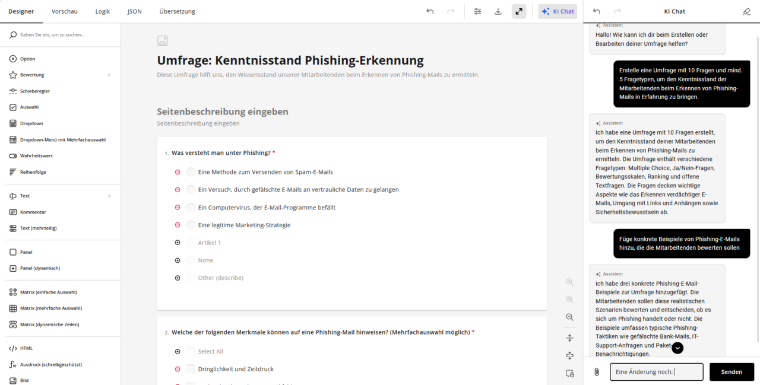Screen dimensions: 760x385
Task: Click the undo arrow in the top toolbar
Action: [x=430, y=11]
